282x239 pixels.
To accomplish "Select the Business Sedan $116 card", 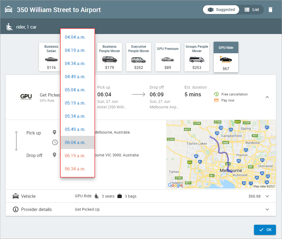I will click(x=50, y=57).
